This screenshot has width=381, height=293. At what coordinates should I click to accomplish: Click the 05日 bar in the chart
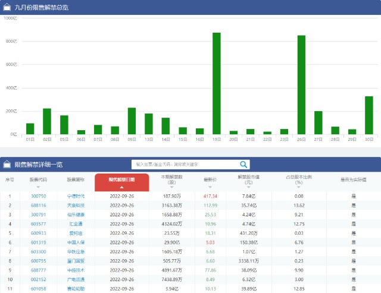coord(64,125)
